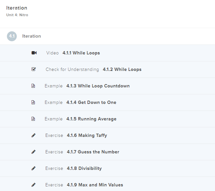The height and width of the screenshot is (191, 215).
Task: Collapse the 4.1 Iteration section header
Action: pos(32,36)
